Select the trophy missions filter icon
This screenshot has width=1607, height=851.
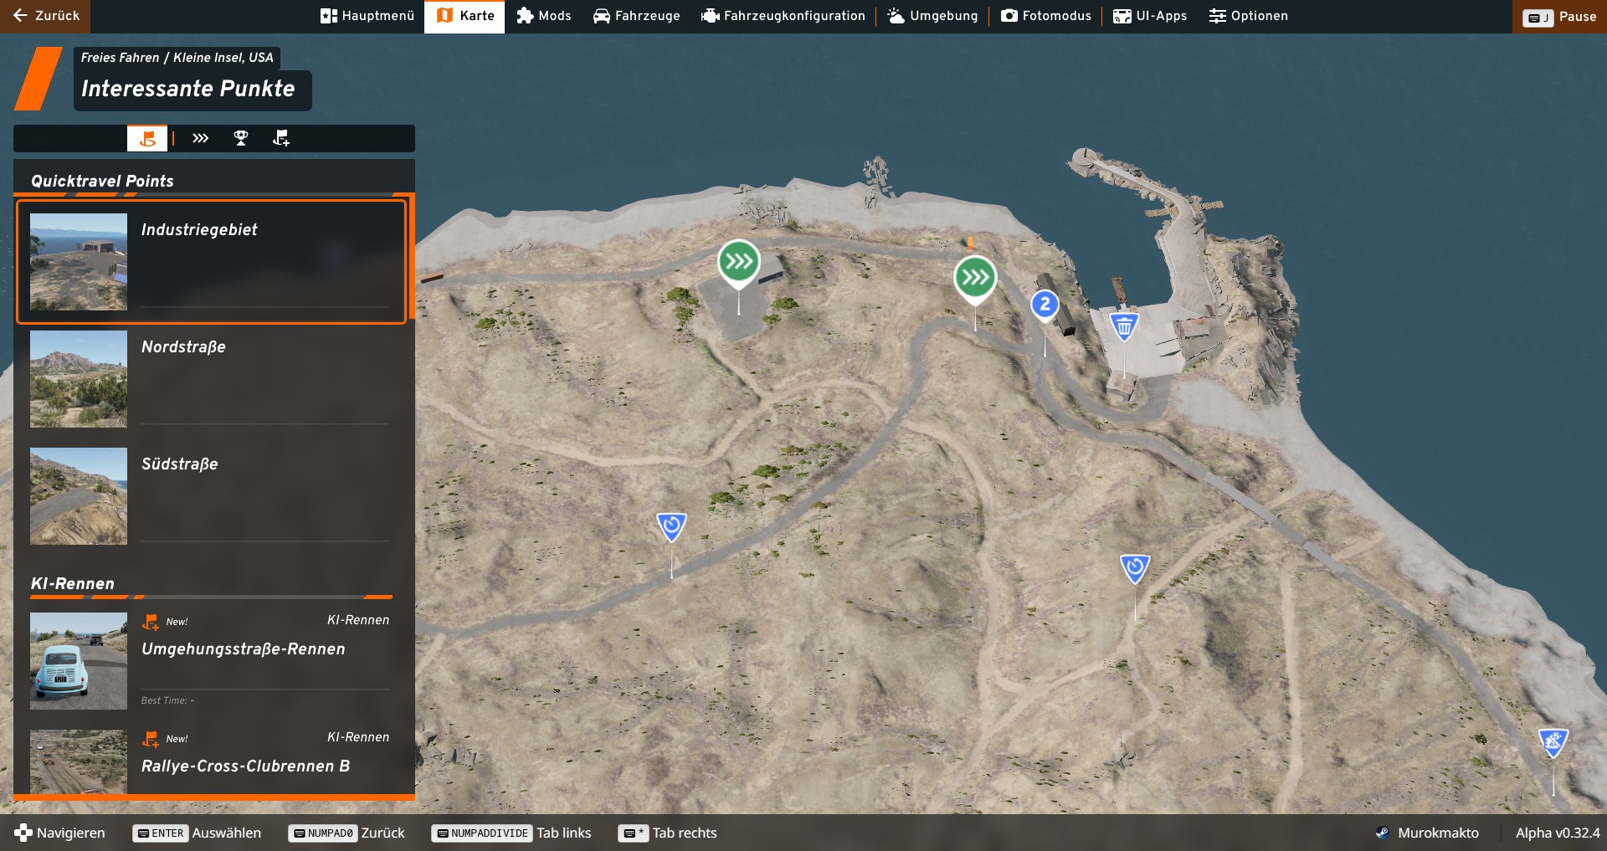point(241,138)
